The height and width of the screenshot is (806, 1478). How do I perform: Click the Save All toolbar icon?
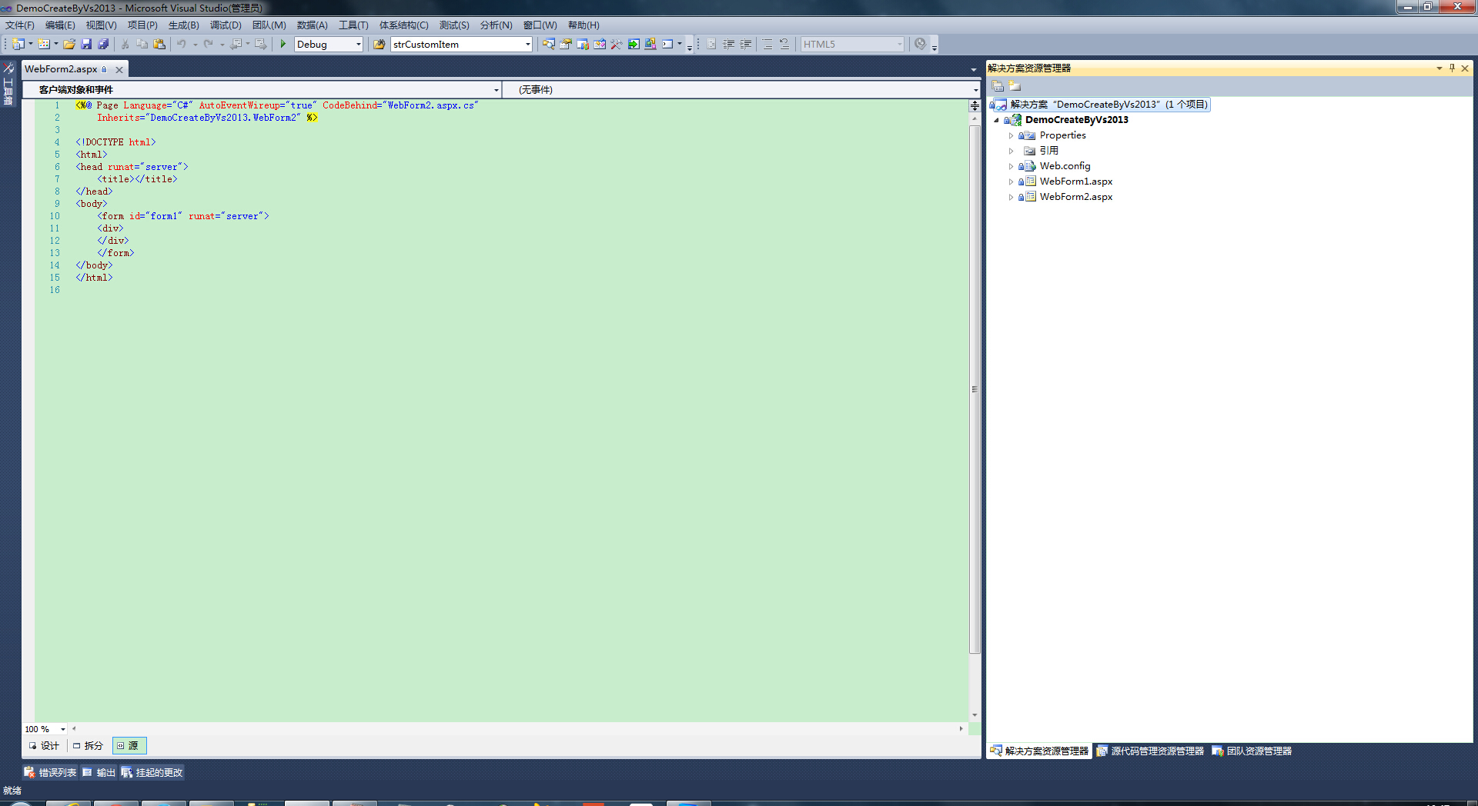103,44
